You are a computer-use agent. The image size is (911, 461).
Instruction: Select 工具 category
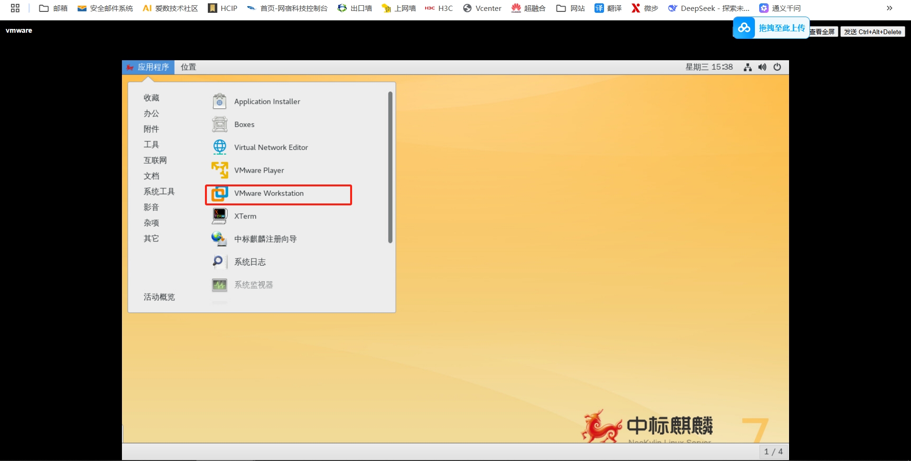coord(151,145)
